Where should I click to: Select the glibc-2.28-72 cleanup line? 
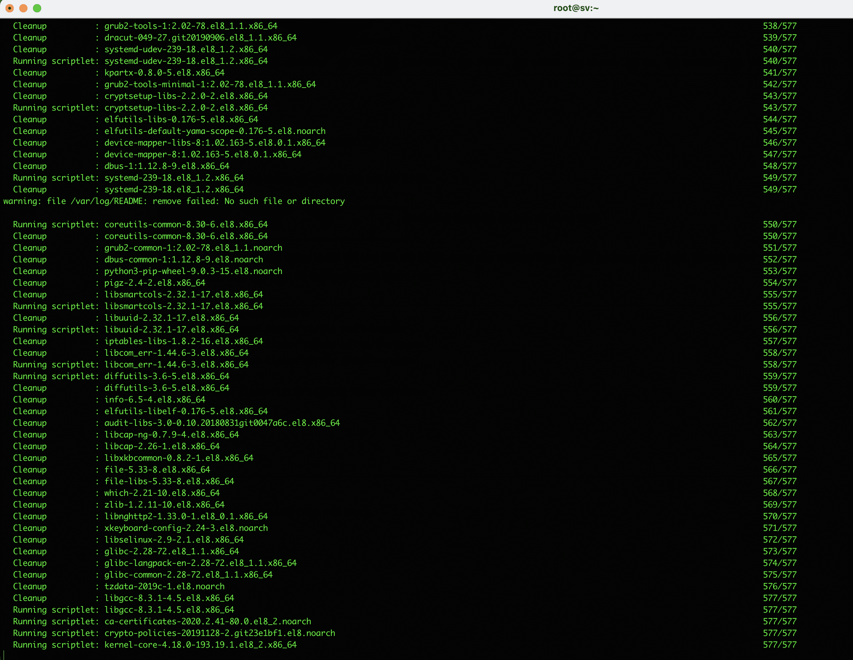click(x=126, y=551)
